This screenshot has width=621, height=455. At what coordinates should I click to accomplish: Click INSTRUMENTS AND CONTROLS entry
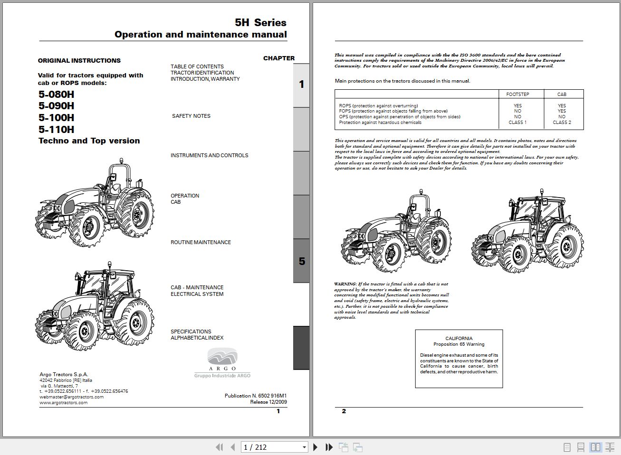point(210,155)
